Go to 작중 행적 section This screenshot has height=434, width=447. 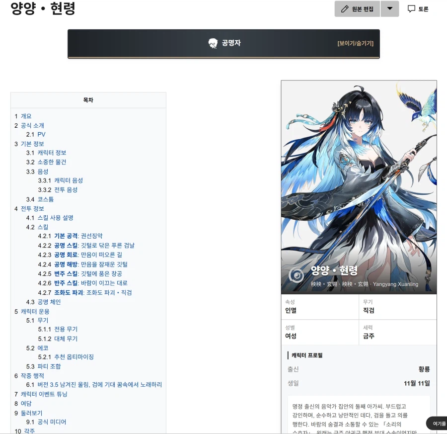pyautogui.click(x=32, y=376)
